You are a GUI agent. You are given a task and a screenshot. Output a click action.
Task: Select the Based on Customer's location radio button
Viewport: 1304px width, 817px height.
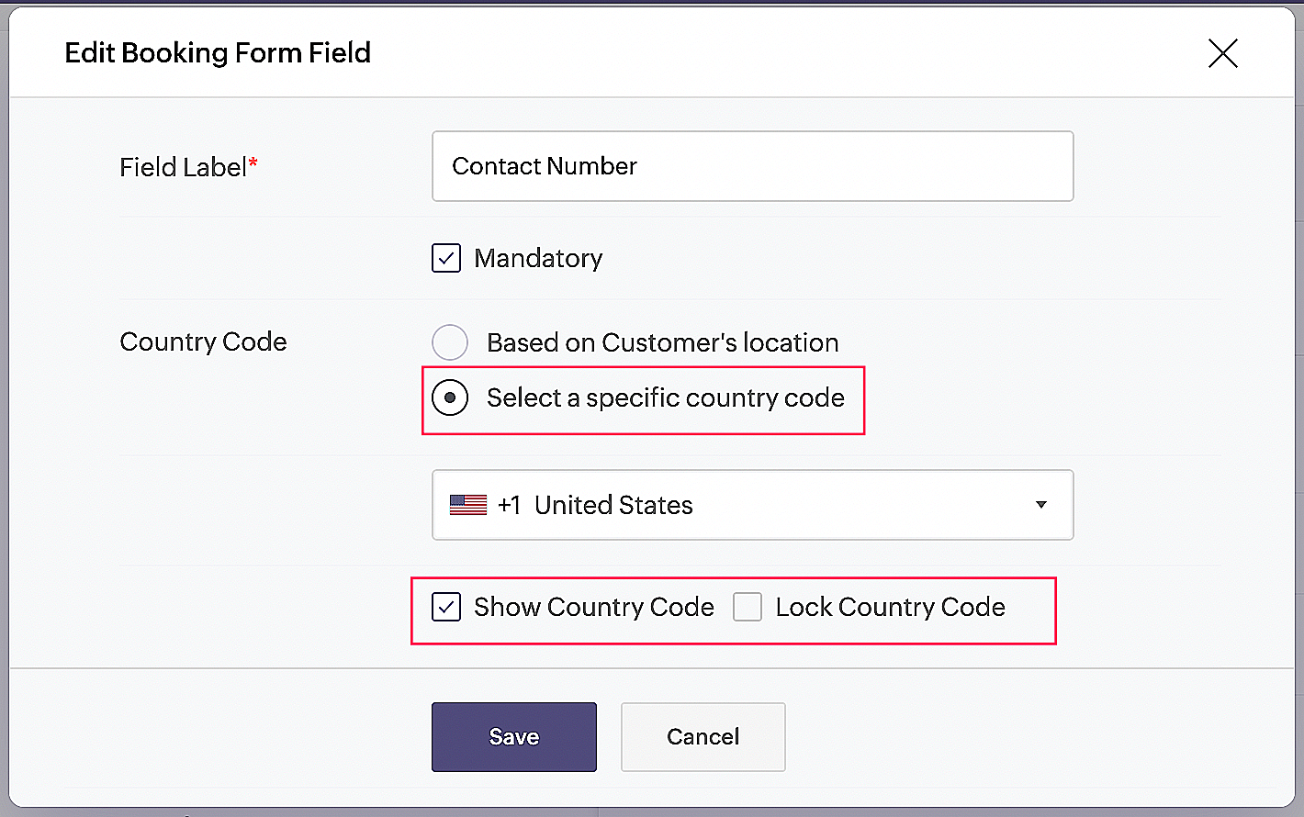(x=450, y=342)
